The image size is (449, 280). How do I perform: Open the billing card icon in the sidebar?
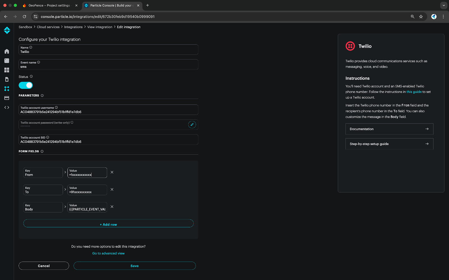tap(7, 98)
